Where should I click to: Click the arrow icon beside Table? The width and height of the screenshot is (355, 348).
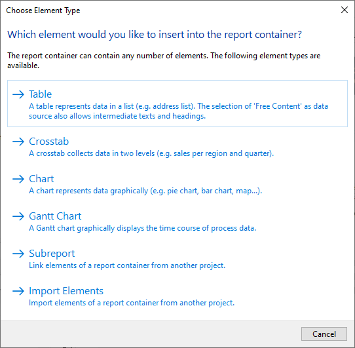coord(18,94)
